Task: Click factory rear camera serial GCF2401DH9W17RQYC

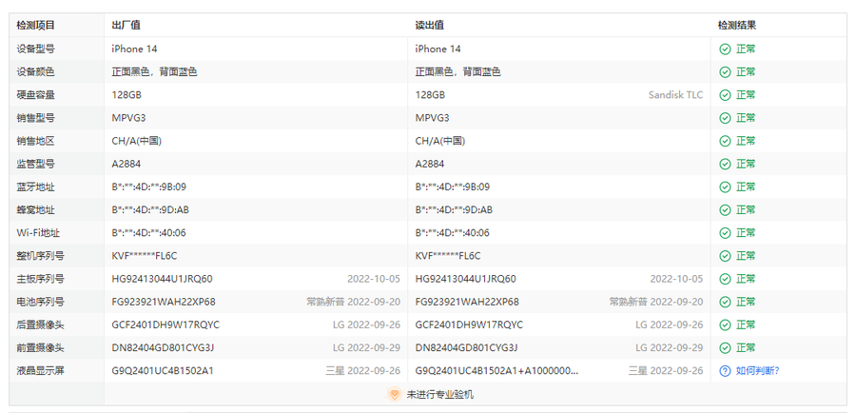Action: (165, 324)
